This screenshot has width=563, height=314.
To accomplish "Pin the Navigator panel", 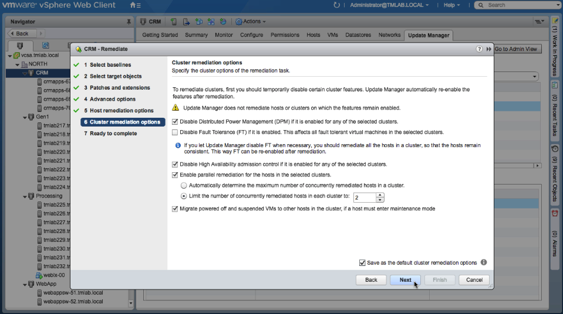I will click(x=129, y=22).
